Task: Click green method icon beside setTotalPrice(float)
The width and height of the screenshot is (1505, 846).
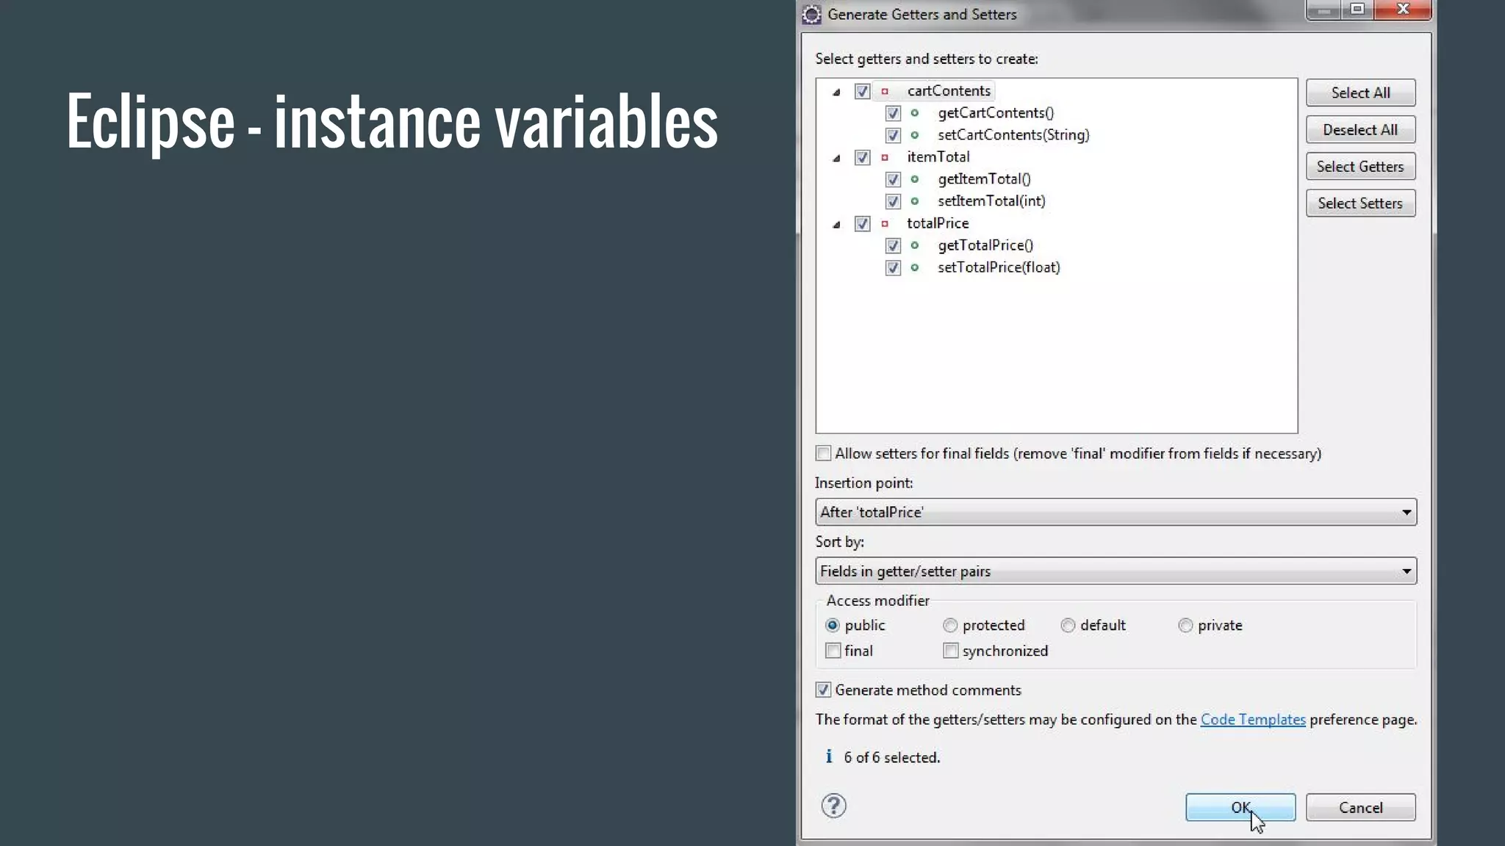Action: pos(915,267)
